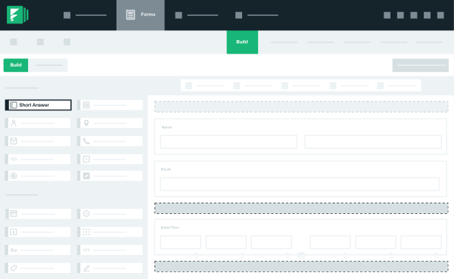454x279 pixels.
Task: Choose the Phone field with handset icon
Action: click(x=110, y=141)
